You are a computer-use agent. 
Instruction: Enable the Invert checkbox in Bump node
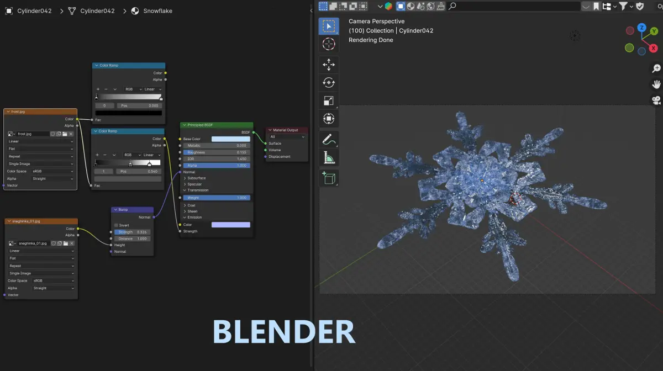tap(116, 225)
